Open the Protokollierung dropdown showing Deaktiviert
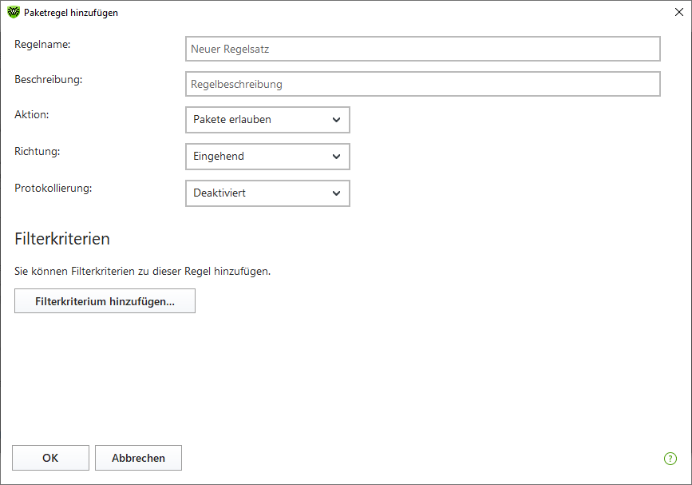Screen dimensions: 692x485 (x=267, y=193)
